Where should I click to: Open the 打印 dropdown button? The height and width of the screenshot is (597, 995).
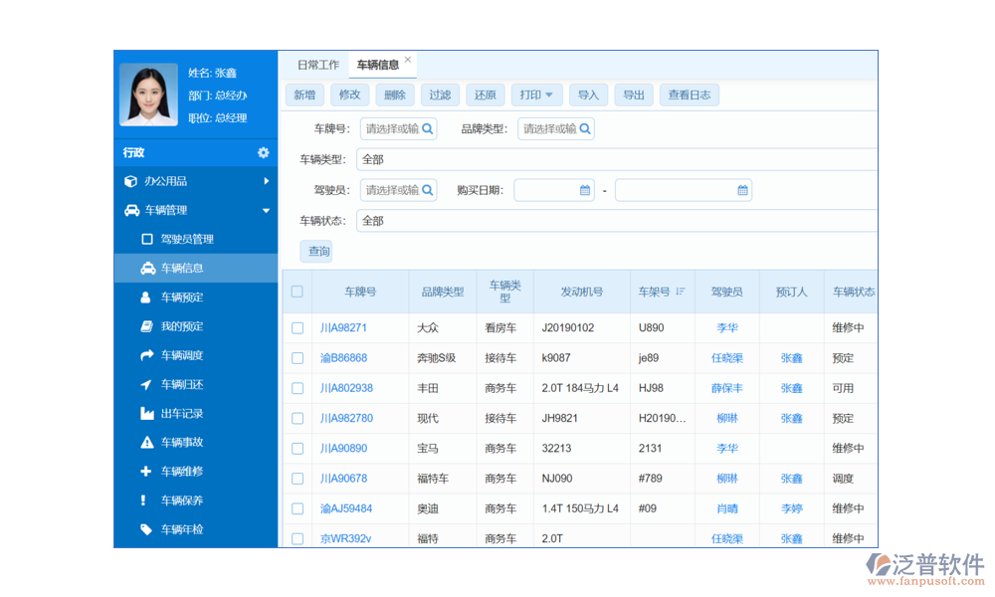pyautogui.click(x=536, y=96)
